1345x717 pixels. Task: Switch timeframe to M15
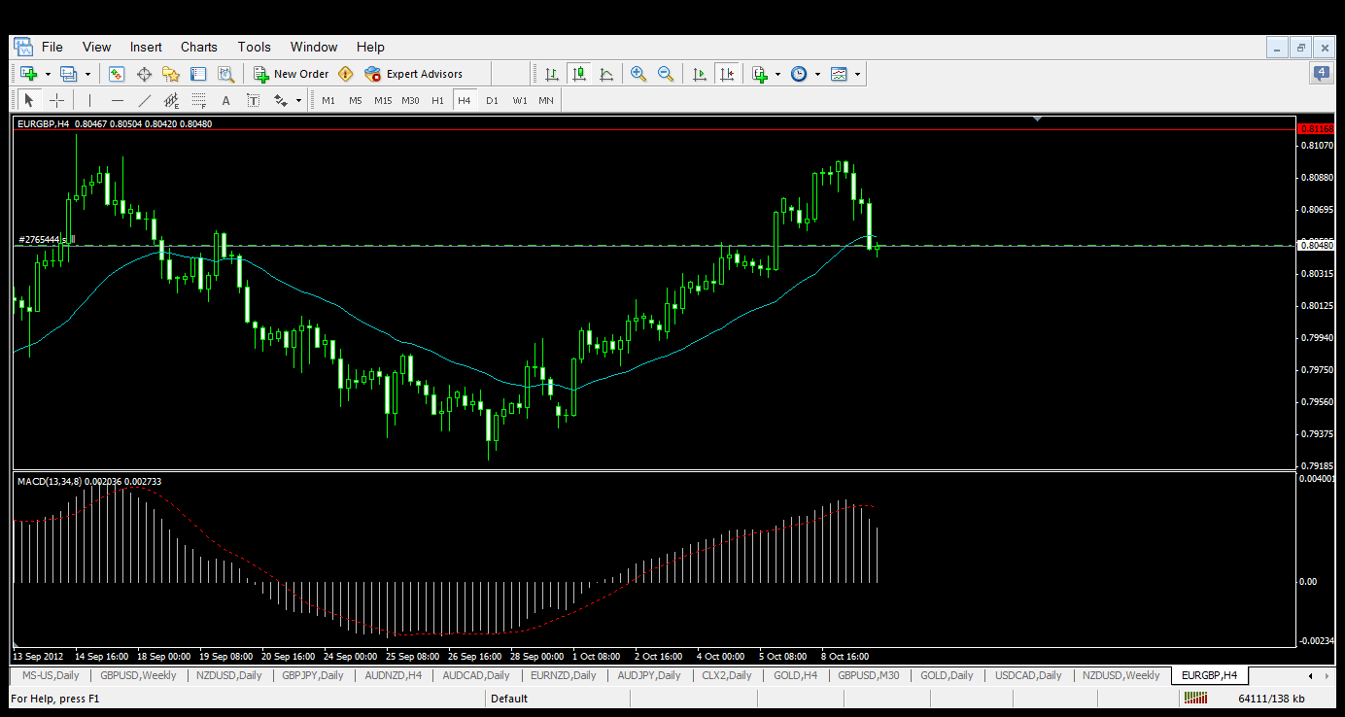point(383,100)
